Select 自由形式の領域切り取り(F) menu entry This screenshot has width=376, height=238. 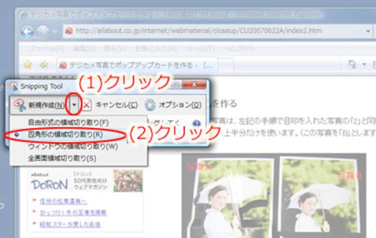[x=78, y=122]
